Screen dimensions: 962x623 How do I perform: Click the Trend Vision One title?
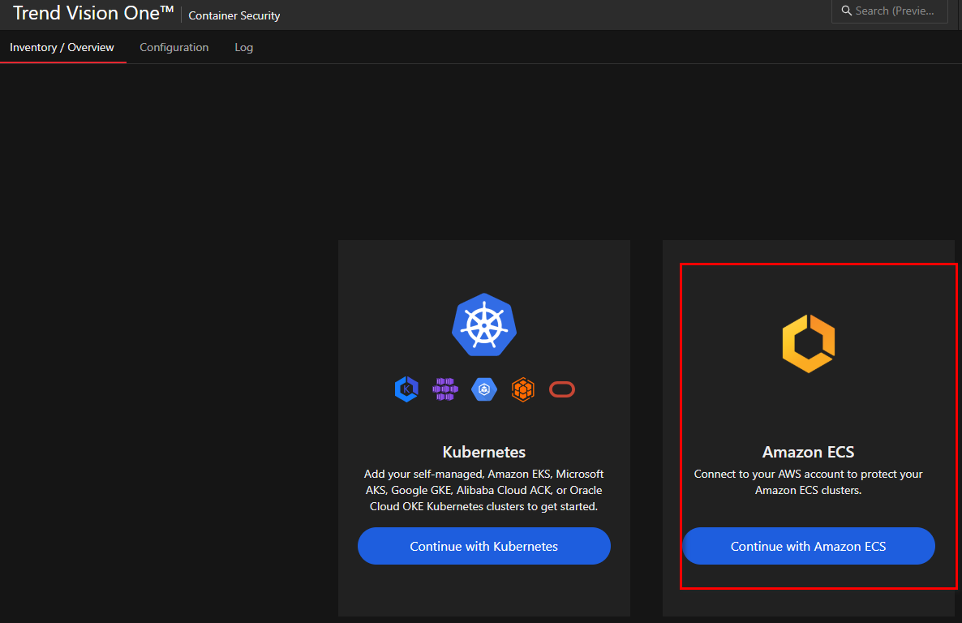[93, 13]
